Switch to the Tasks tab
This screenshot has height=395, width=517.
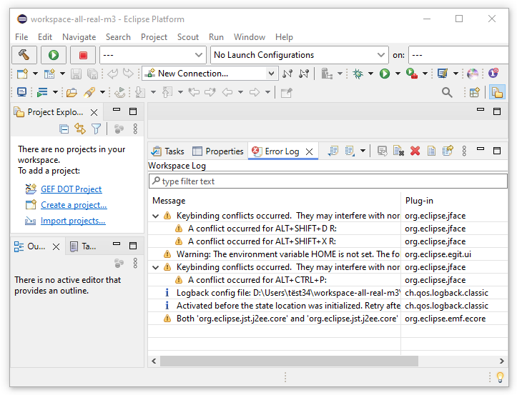(168, 151)
